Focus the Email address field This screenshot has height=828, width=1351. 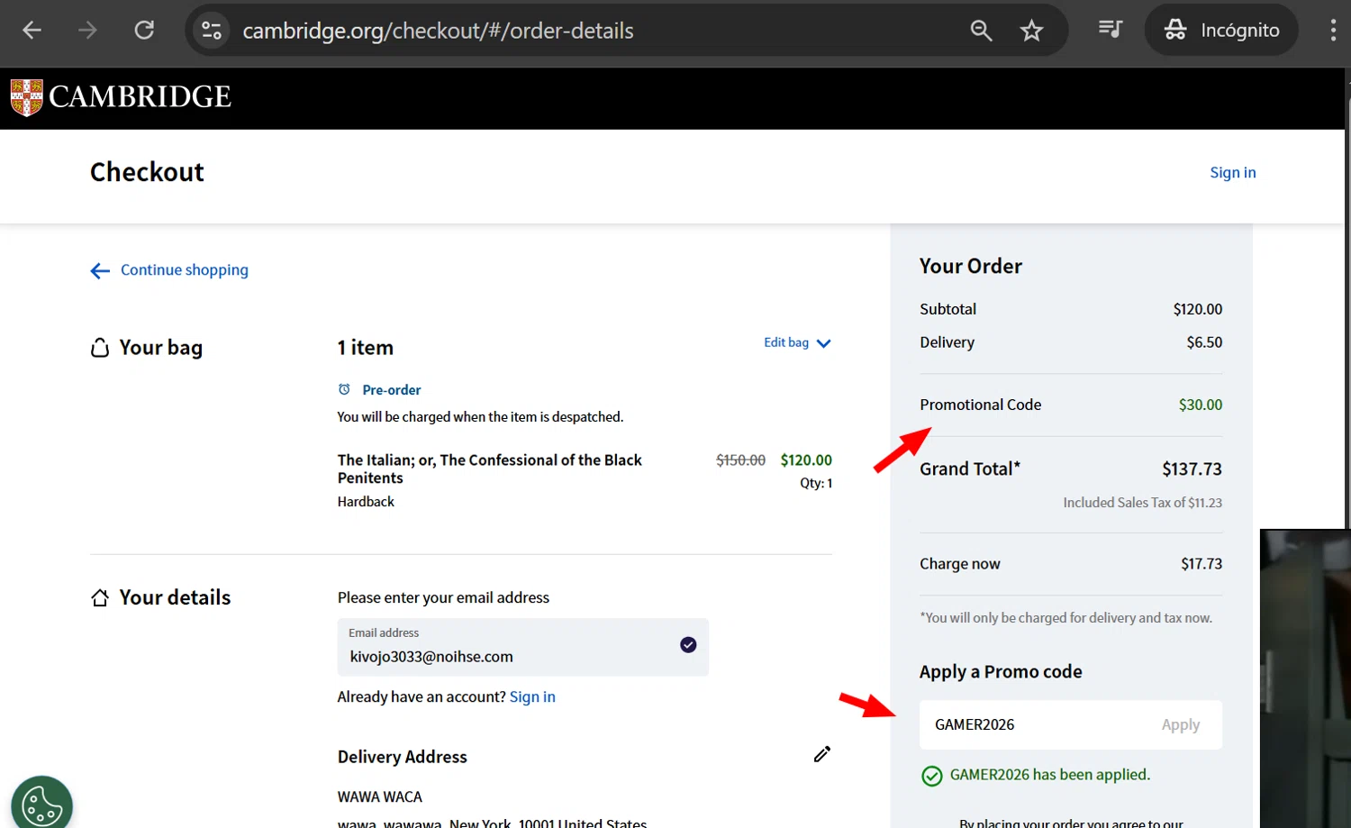tap(523, 647)
